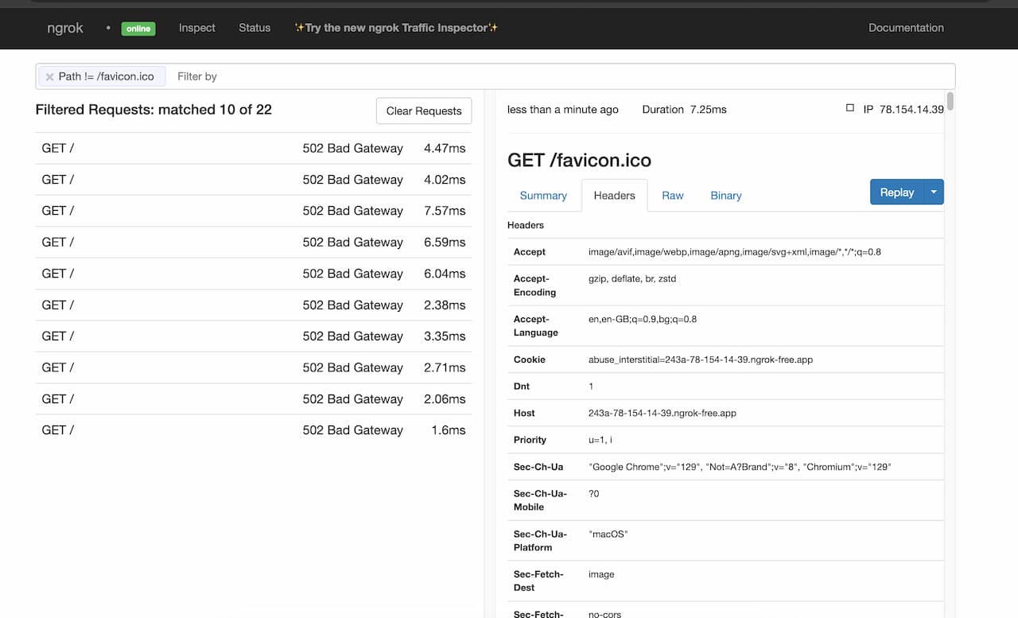Switch to the Summary tab
Image resolution: width=1018 pixels, height=618 pixels.
pos(543,196)
